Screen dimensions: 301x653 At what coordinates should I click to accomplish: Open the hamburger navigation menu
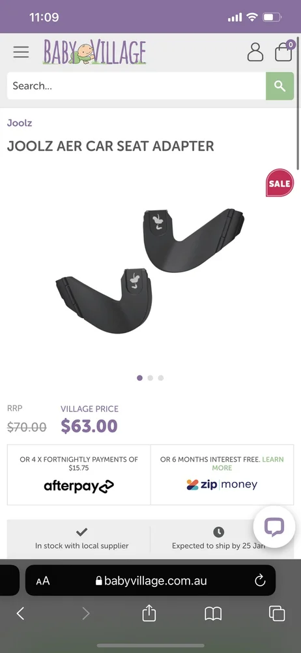[21, 52]
